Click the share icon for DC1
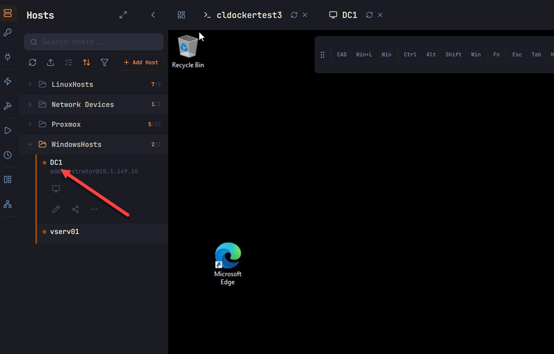 [x=75, y=209]
